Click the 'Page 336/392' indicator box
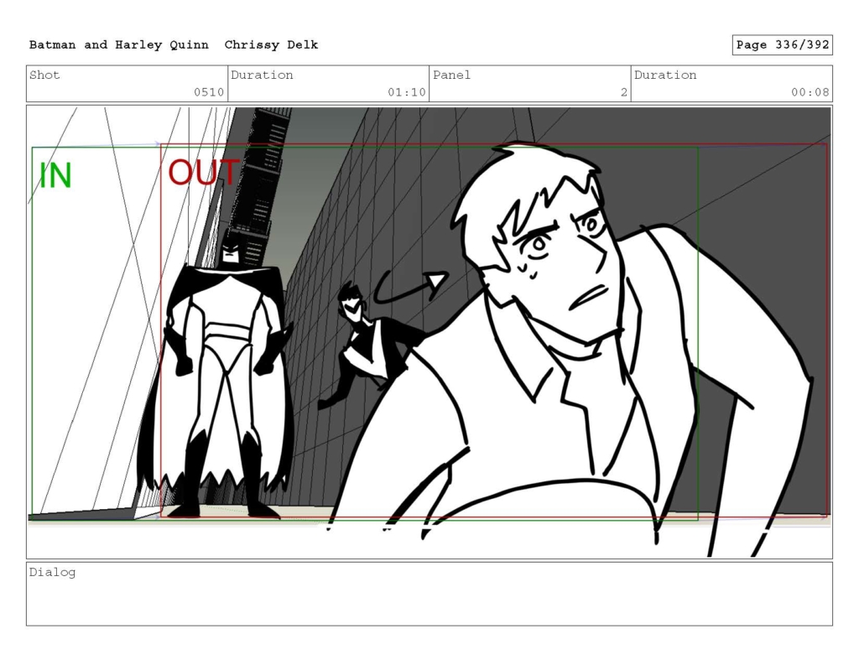 (x=783, y=45)
